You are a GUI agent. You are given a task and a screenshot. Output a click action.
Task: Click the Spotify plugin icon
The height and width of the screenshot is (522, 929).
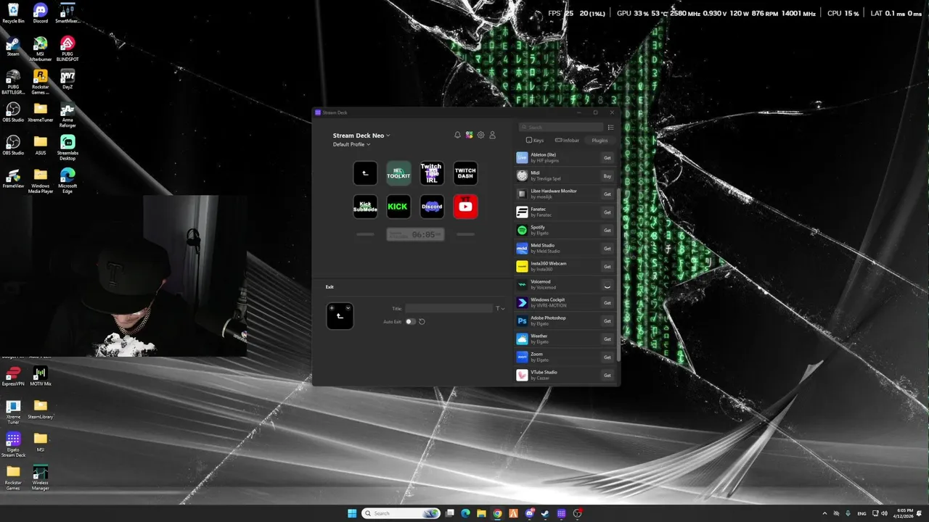coord(522,230)
